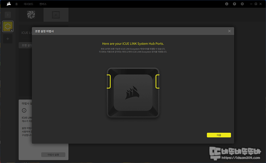Expand the sidebar with the chevron arrow
Image resolution: width=266 pixels, height=163 pixels.
[x=8, y=15]
